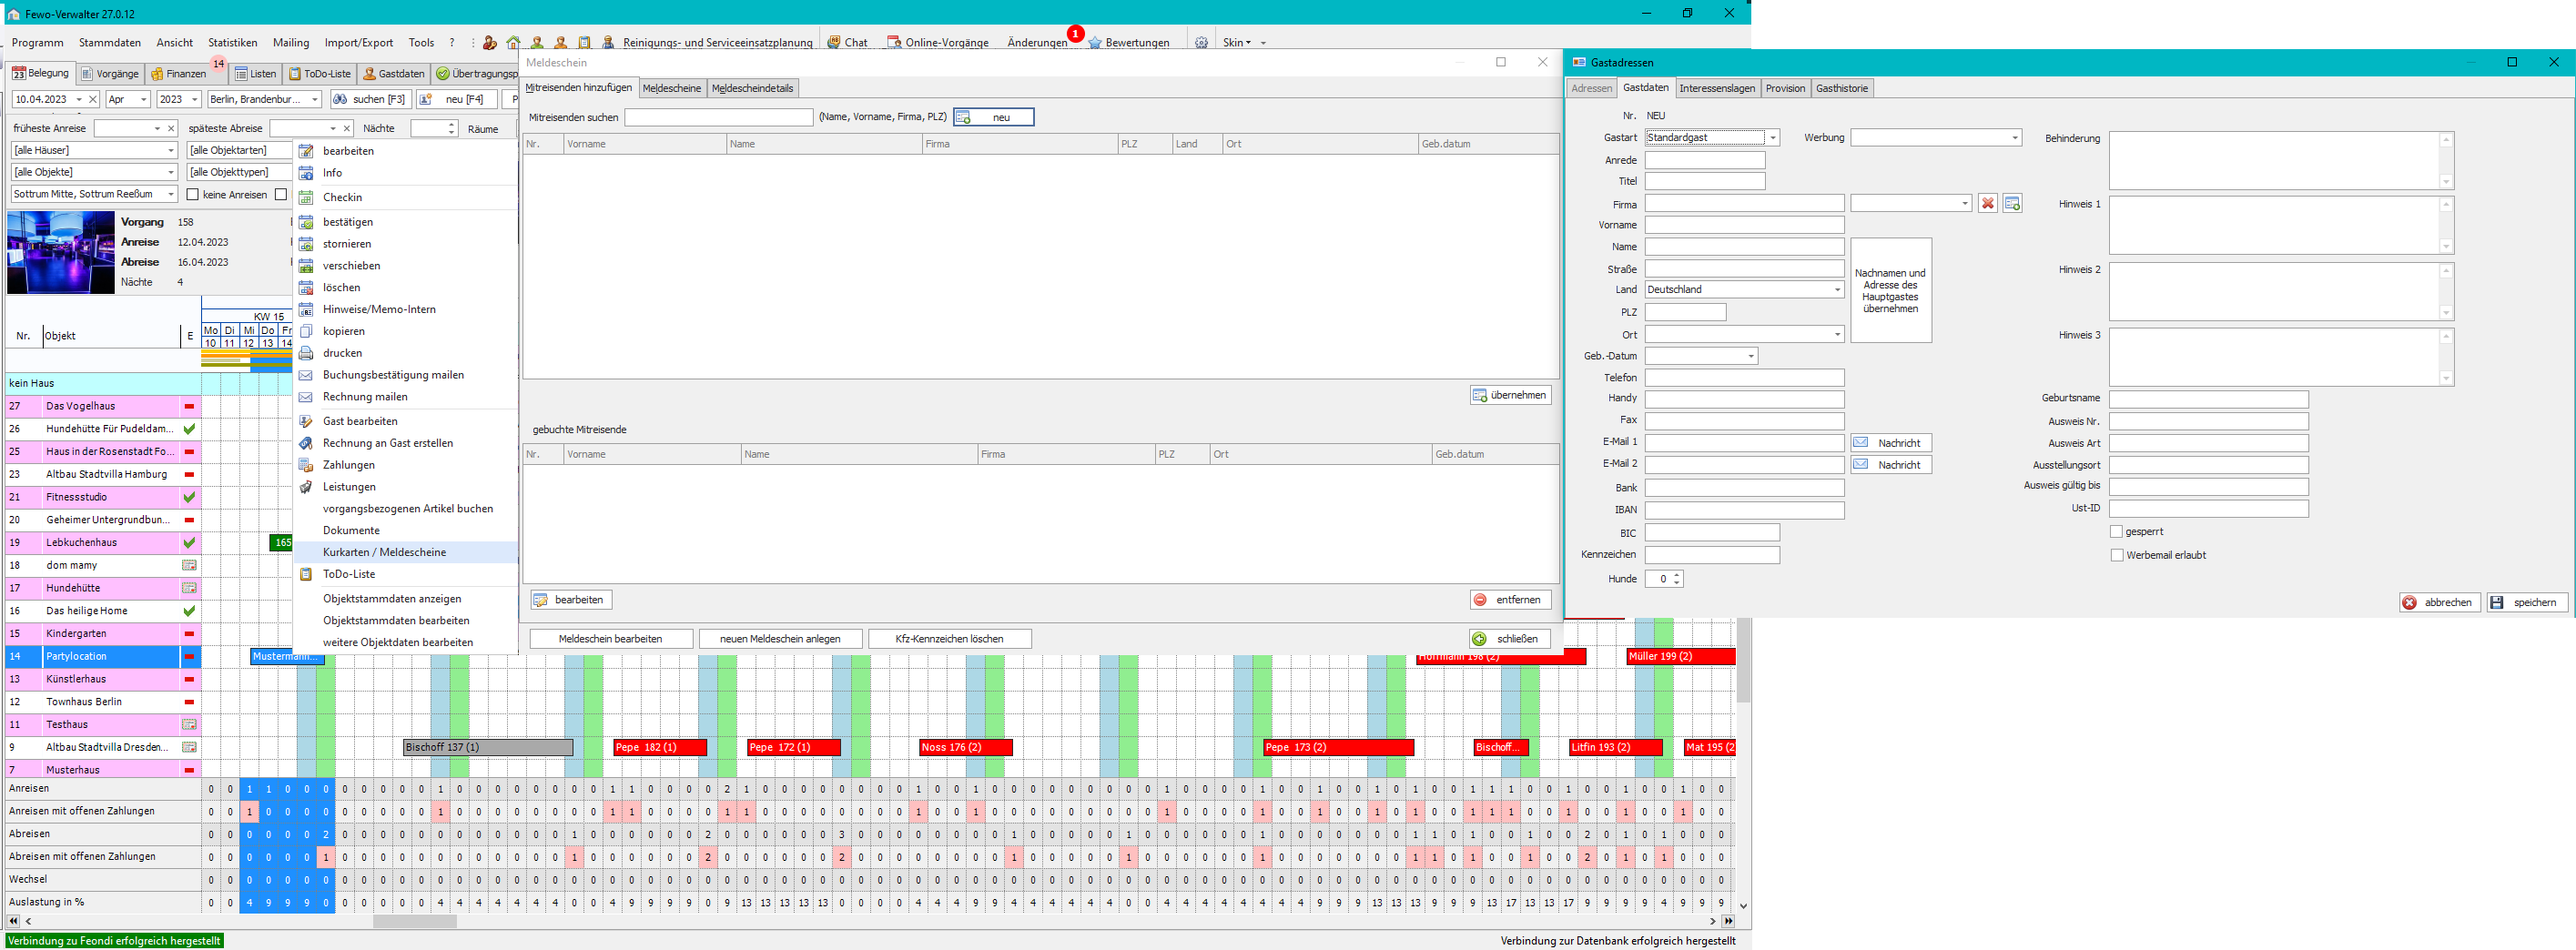Screen dimensions: 2576x950
Task: Click the IBAN input field
Action: (x=1744, y=510)
